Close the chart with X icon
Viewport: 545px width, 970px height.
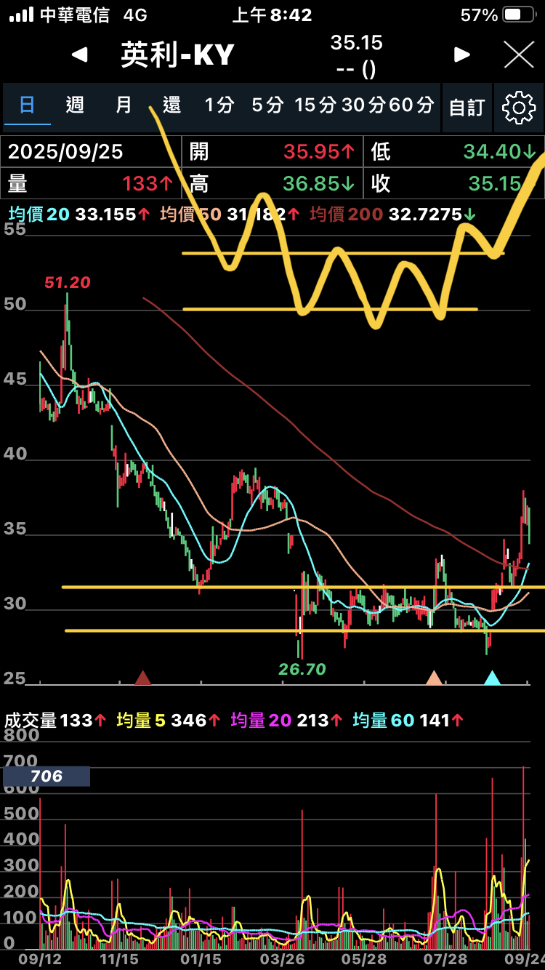[x=519, y=55]
